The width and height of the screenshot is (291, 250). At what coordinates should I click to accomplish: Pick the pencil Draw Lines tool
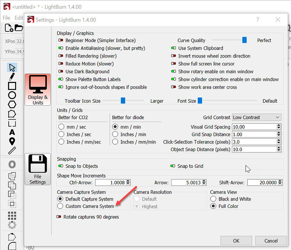[12, 77]
